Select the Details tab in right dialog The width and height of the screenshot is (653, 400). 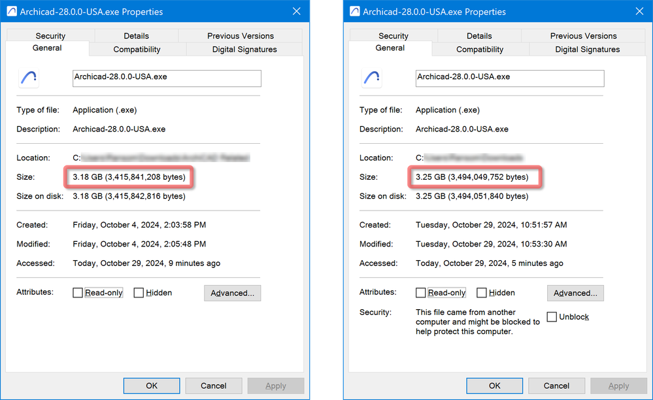(x=479, y=36)
